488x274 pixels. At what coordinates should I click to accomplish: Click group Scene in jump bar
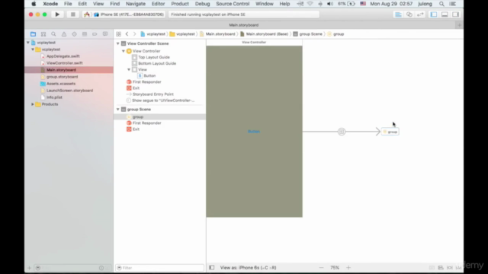tap(310, 33)
